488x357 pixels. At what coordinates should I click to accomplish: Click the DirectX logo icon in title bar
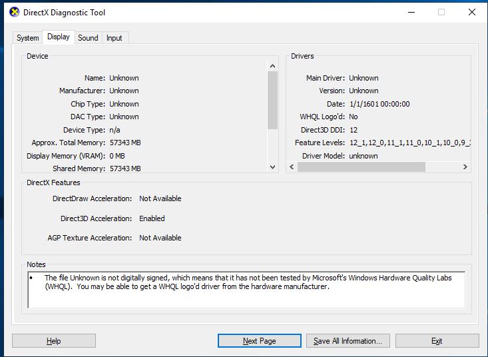pos(15,13)
